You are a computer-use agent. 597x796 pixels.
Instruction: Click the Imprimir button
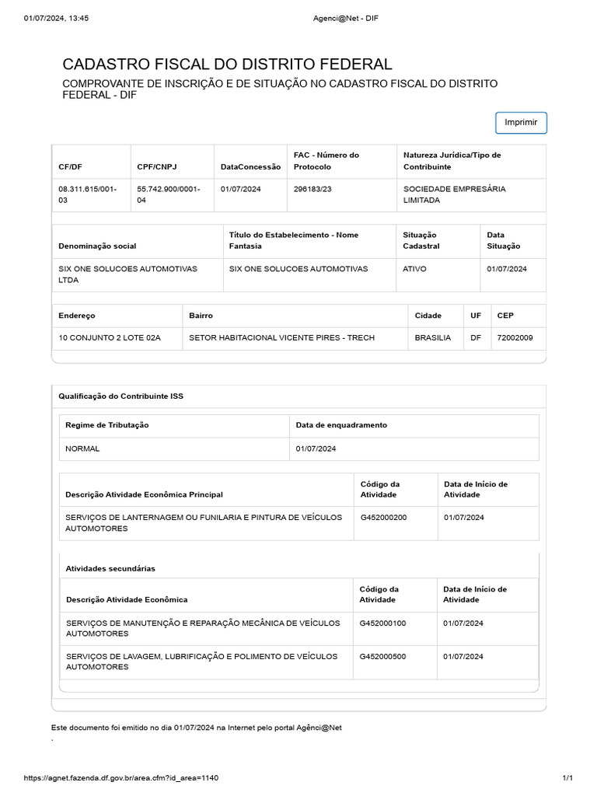pos(521,122)
